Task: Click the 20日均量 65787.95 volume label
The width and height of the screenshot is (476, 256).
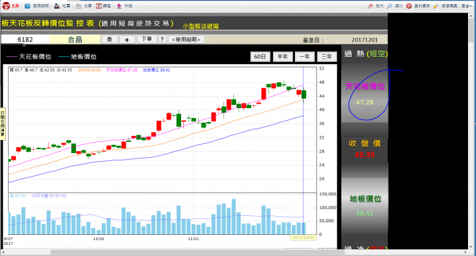Action: [49, 196]
